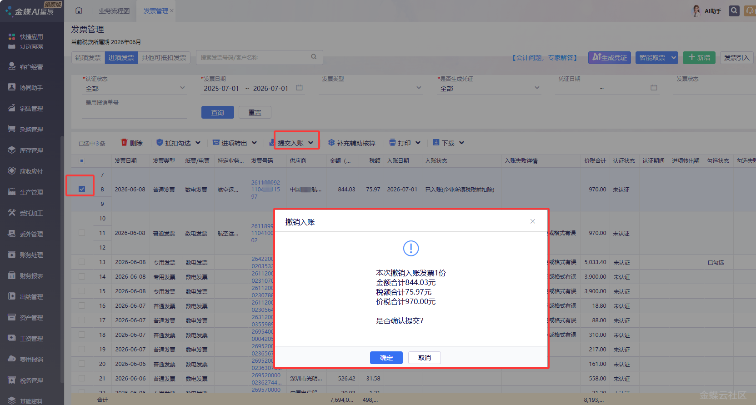The width and height of the screenshot is (756, 405).
Task: Open 会计问题，专家解答 link
Action: (545, 58)
